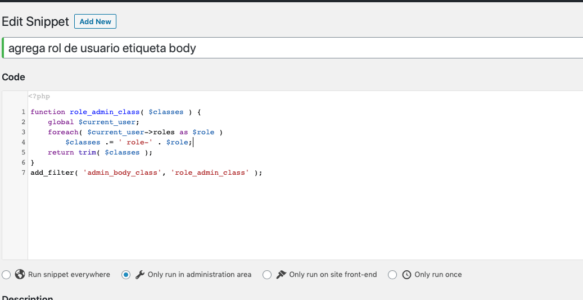Click the 'Only run once' label text
583x300 pixels.
tap(438, 274)
